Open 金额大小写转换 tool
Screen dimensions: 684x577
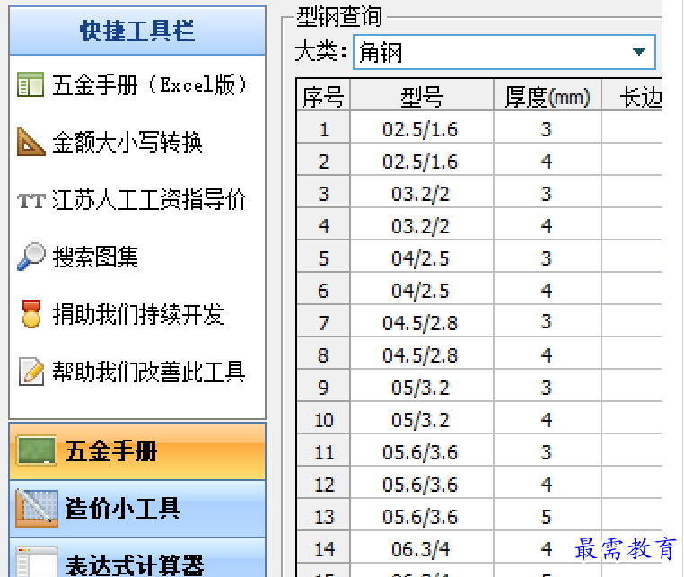127,142
